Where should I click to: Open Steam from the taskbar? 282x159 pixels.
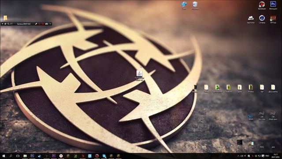[39, 156]
